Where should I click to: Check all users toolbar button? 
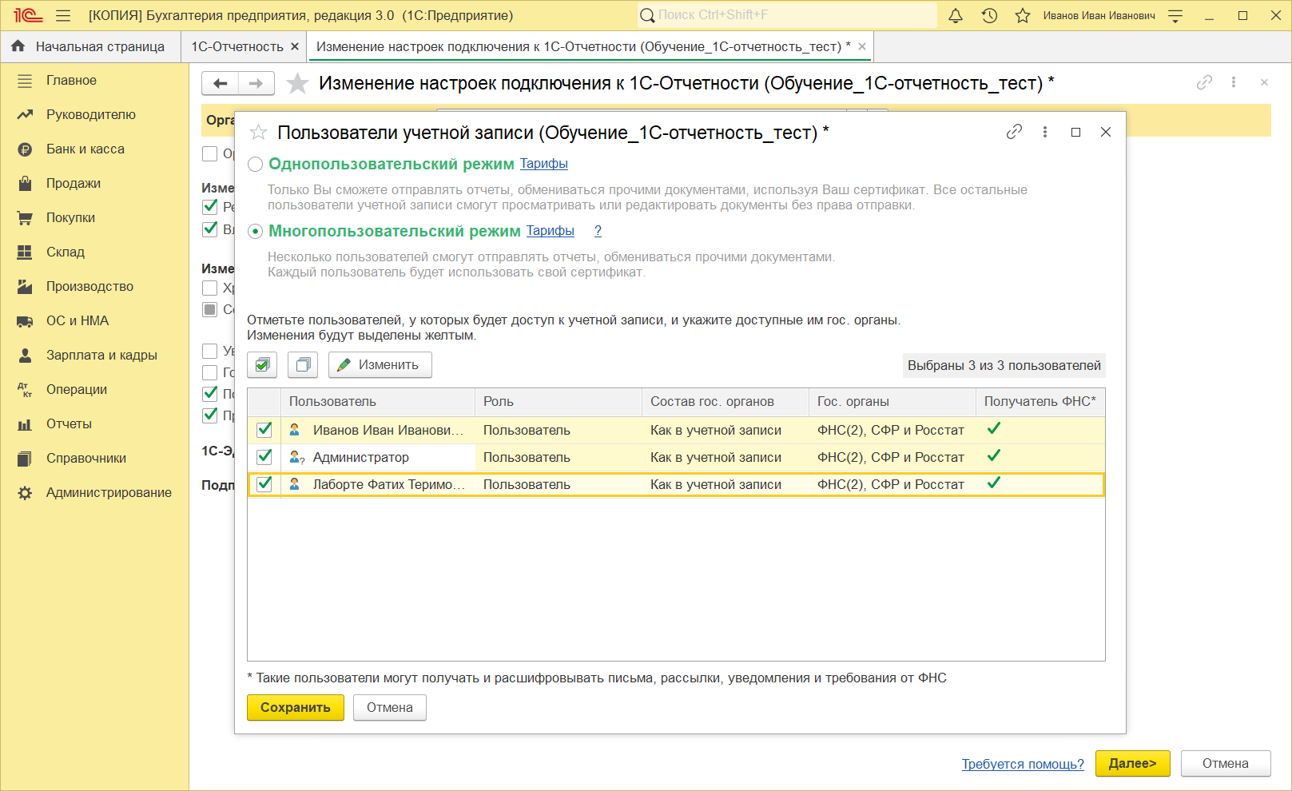pos(262,365)
